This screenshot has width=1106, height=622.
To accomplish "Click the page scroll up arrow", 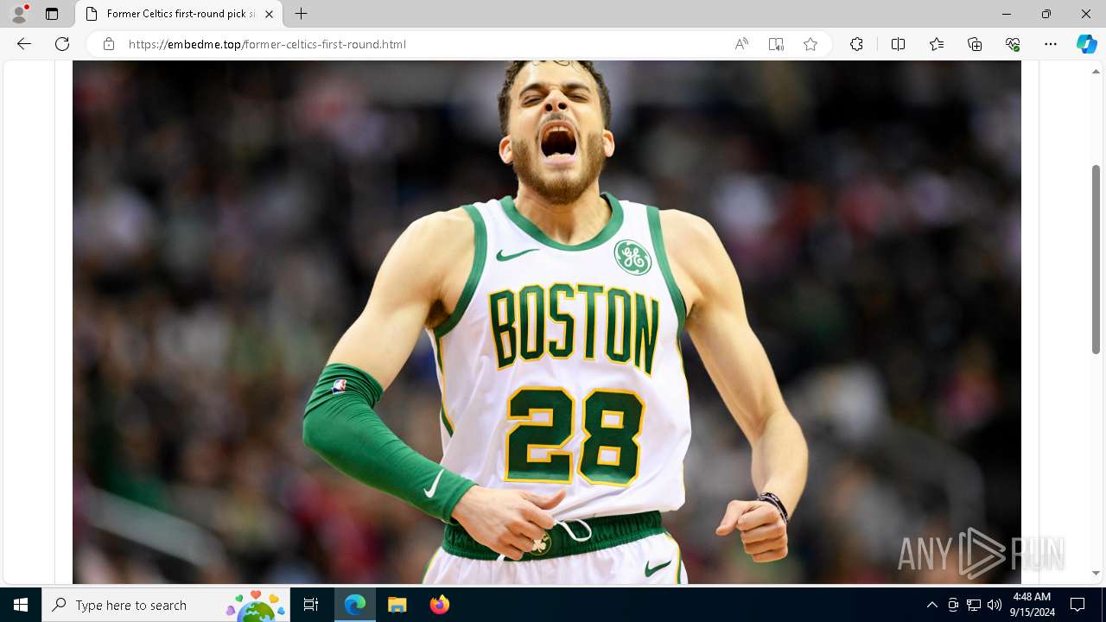I will [1096, 72].
